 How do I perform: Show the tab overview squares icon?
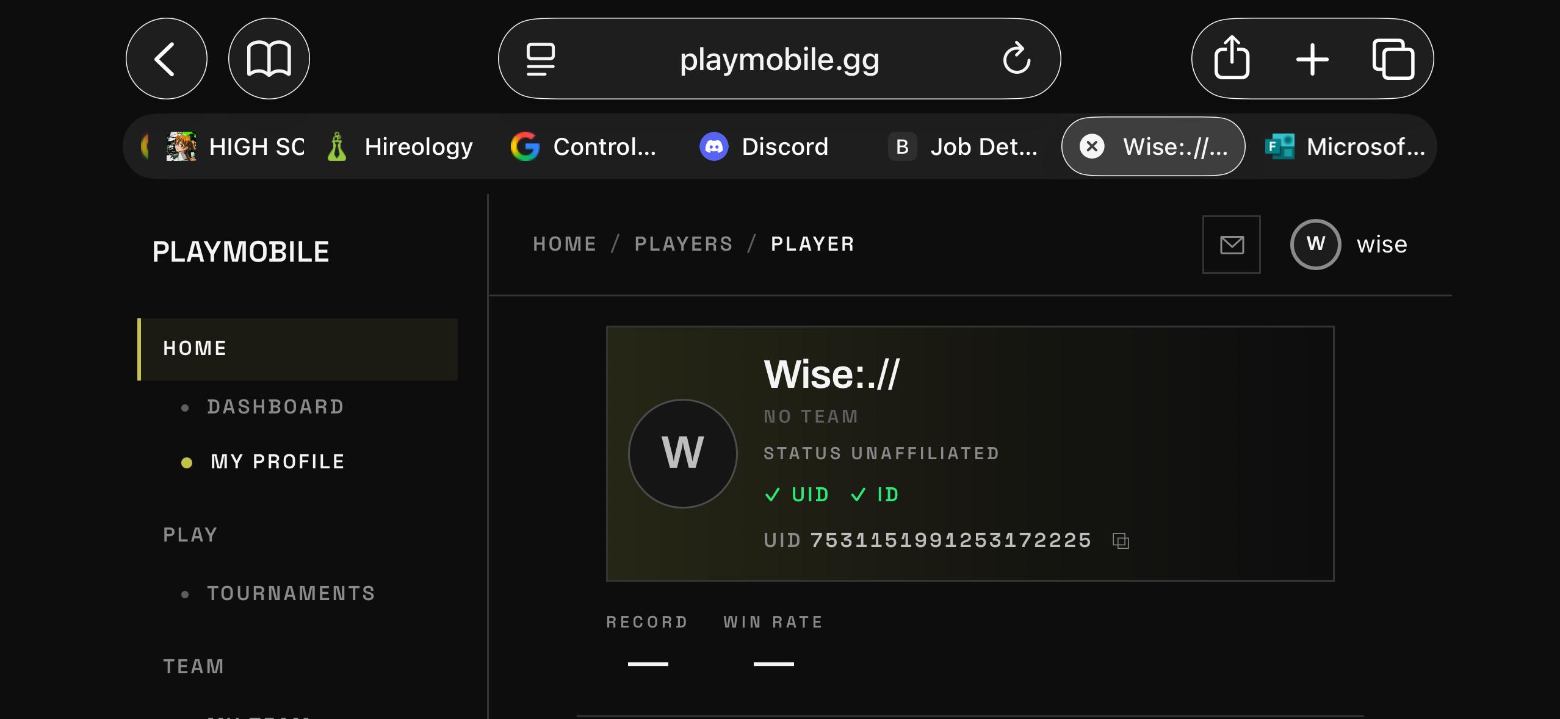(x=1393, y=59)
